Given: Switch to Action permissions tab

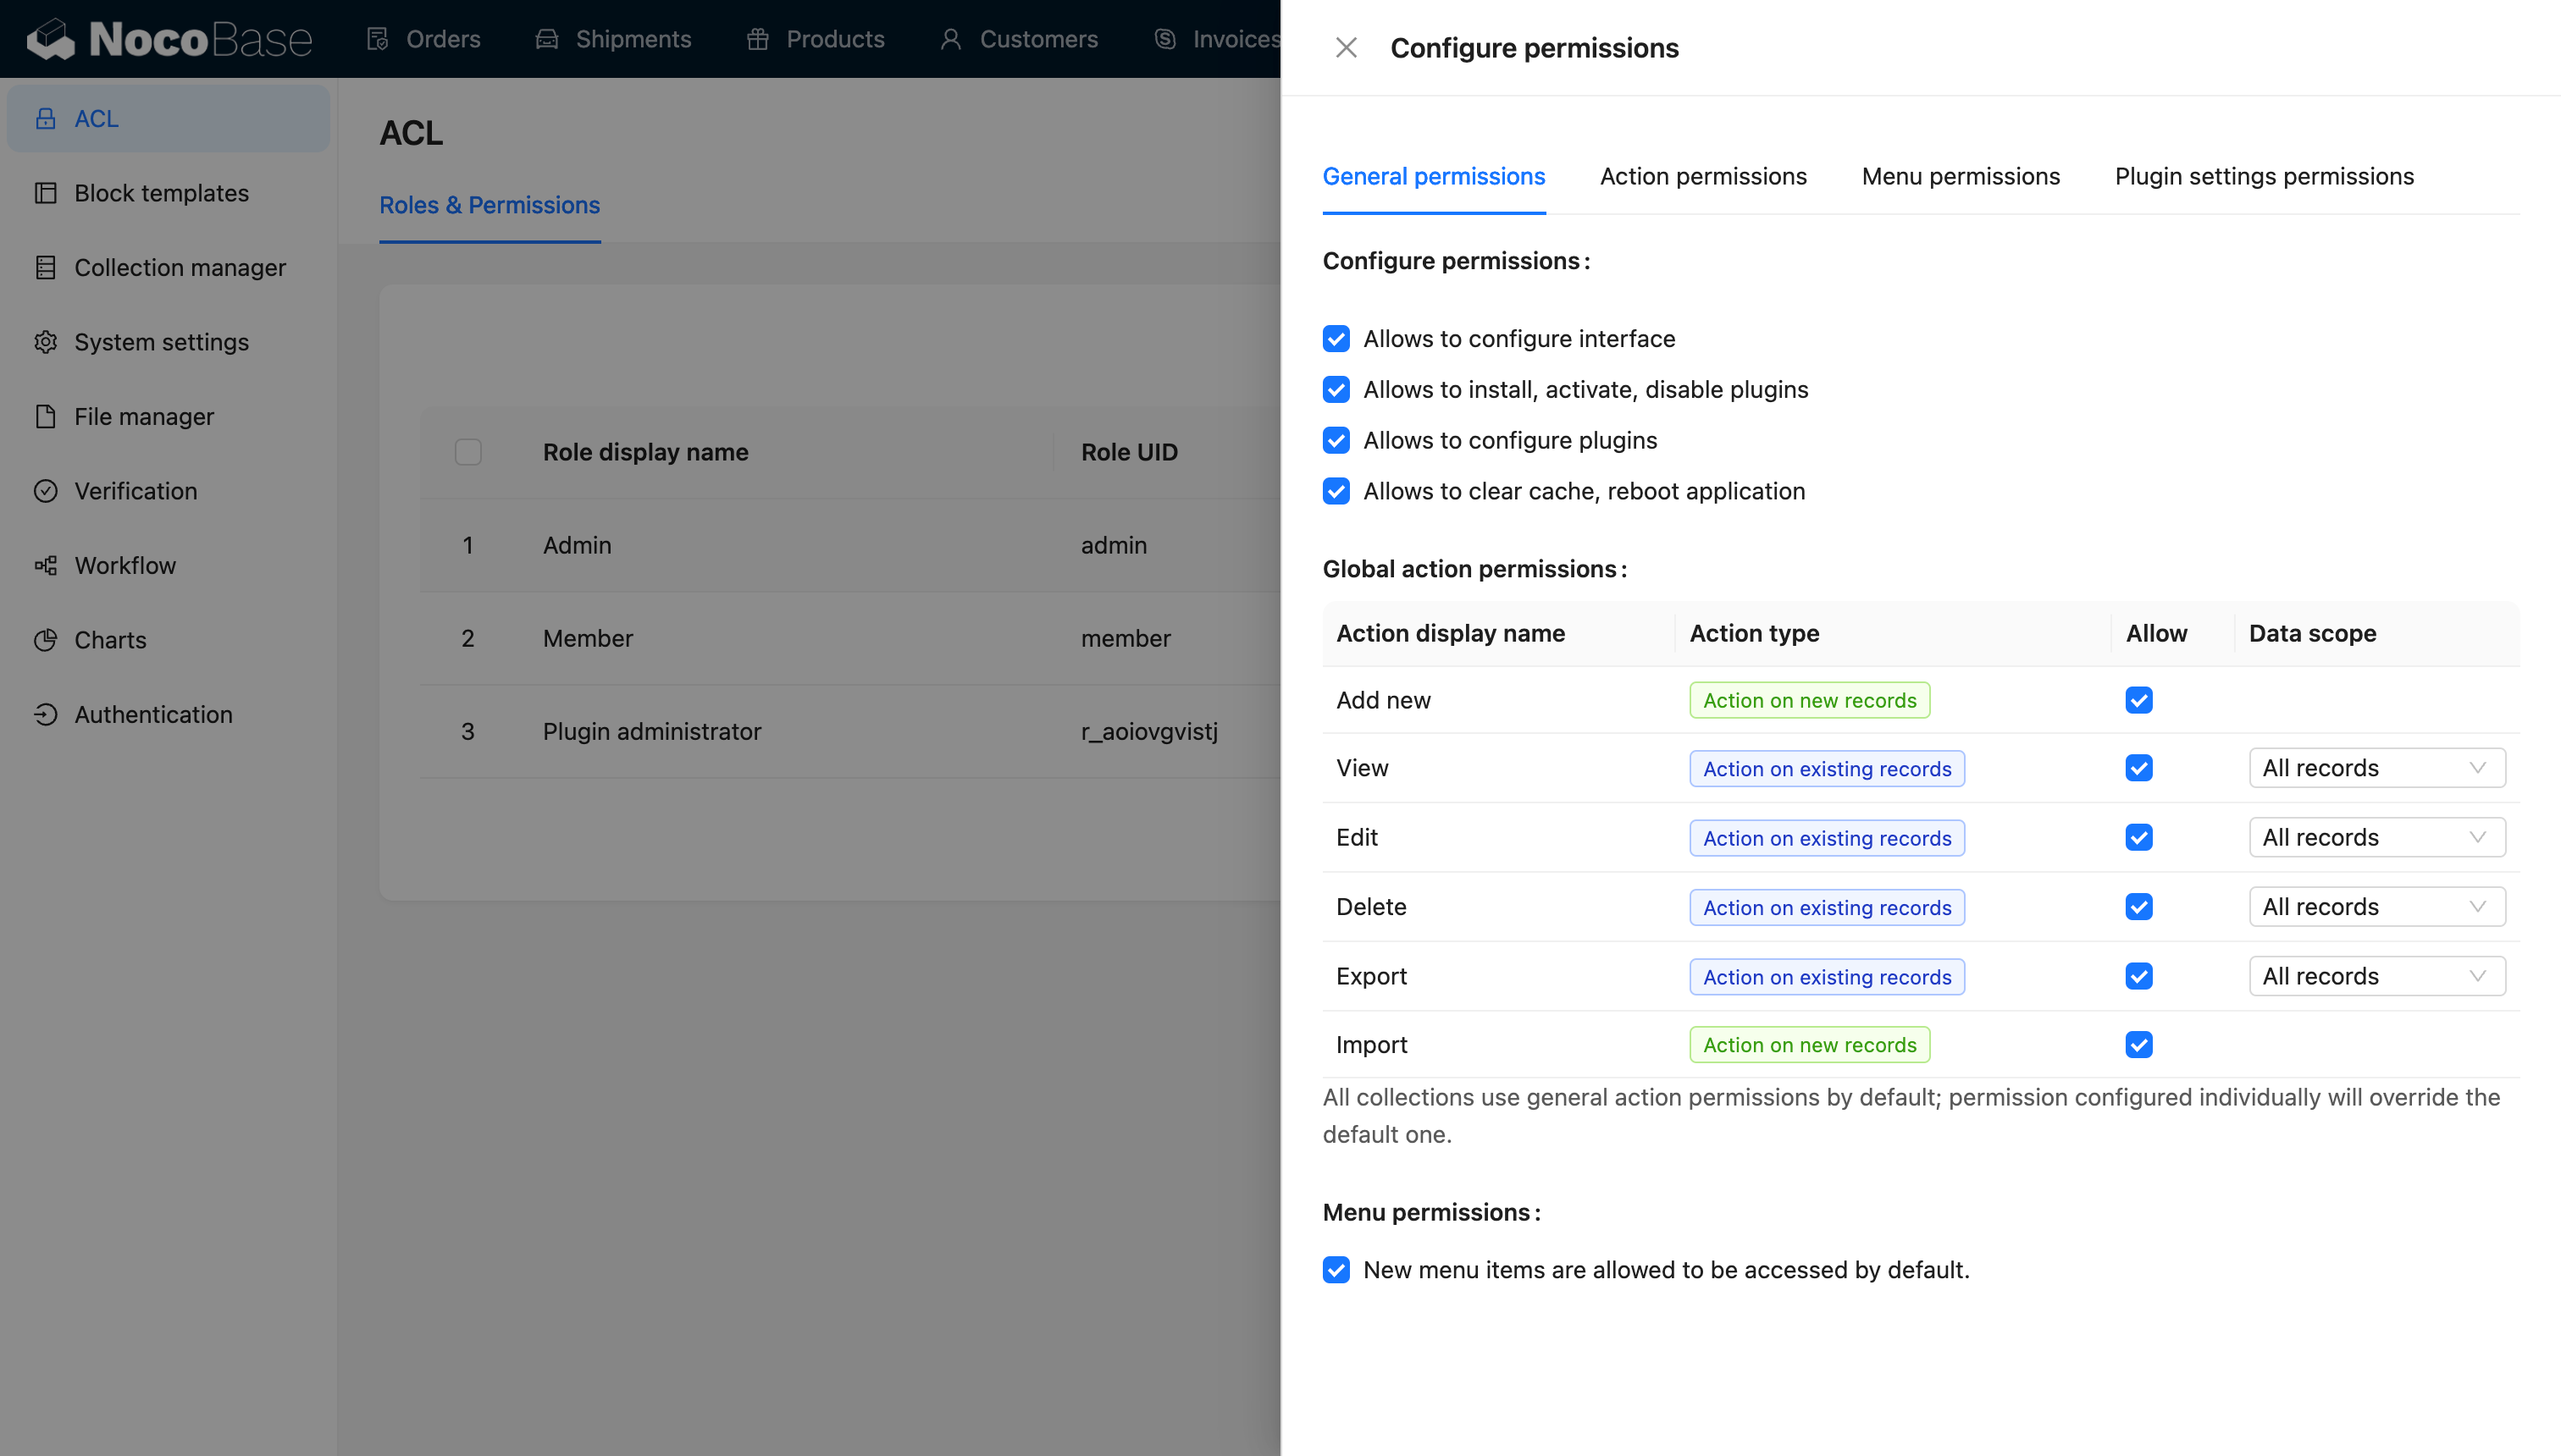Looking at the screenshot, I should click(1702, 177).
